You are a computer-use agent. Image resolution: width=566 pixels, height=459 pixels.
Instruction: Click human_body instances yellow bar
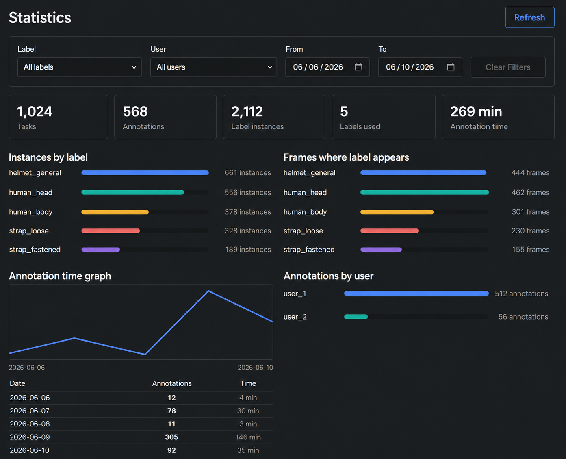[115, 212]
